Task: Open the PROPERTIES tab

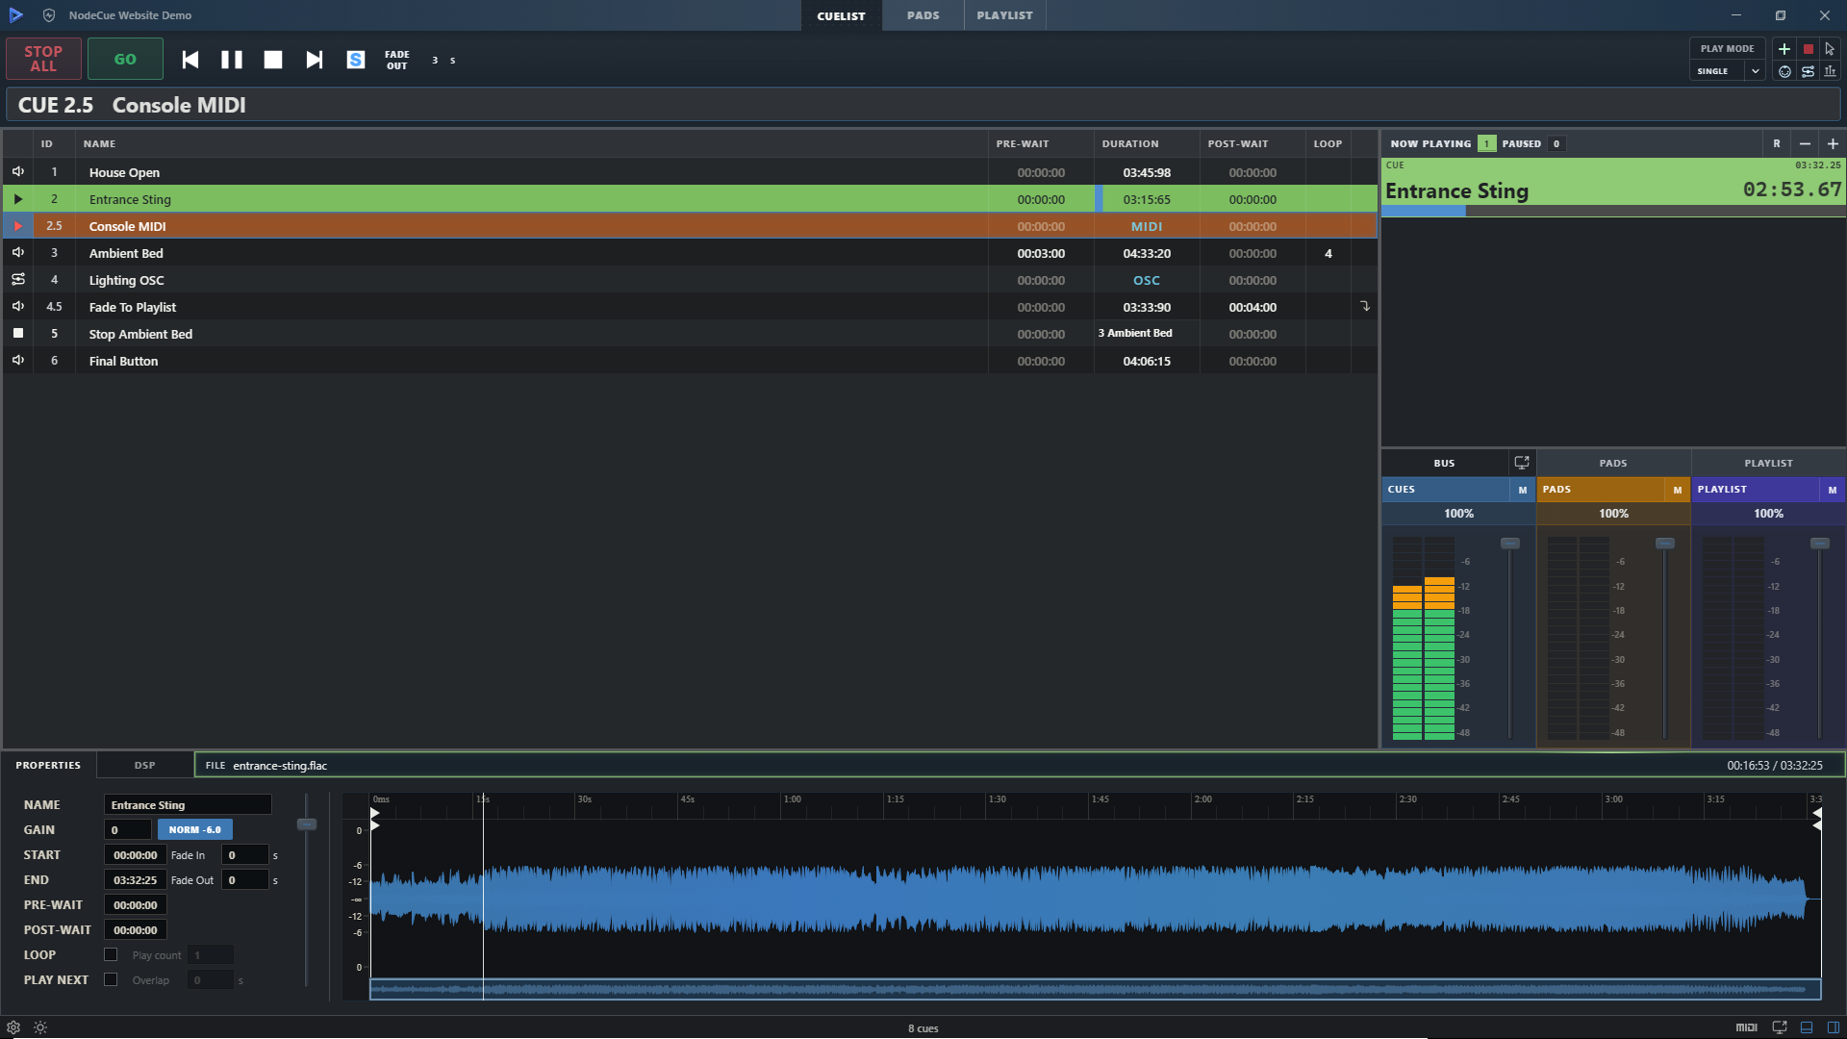Action: [x=48, y=765]
